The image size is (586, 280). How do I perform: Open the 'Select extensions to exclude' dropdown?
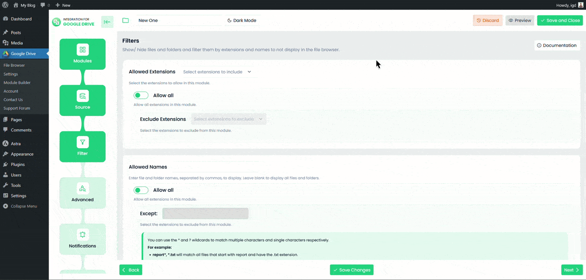click(229, 119)
